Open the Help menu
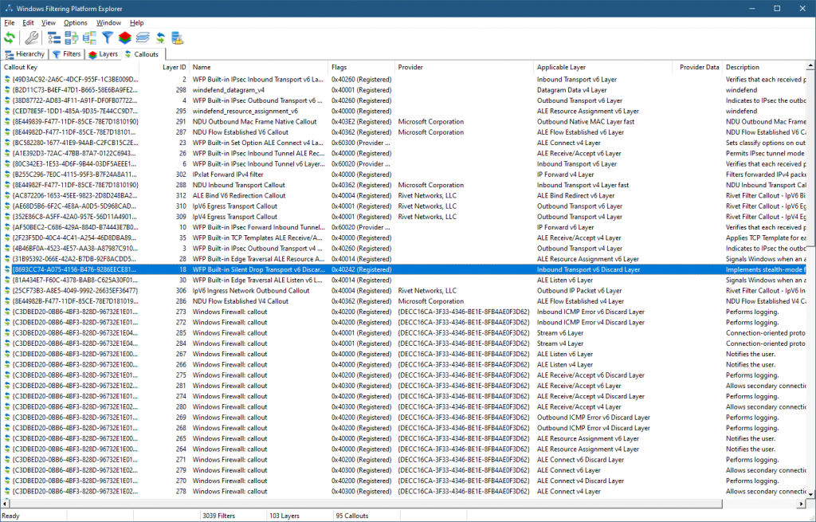The width and height of the screenshot is (816, 522). (x=137, y=23)
